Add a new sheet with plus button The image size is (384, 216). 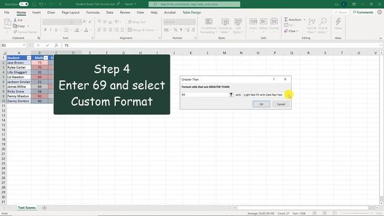(44, 208)
